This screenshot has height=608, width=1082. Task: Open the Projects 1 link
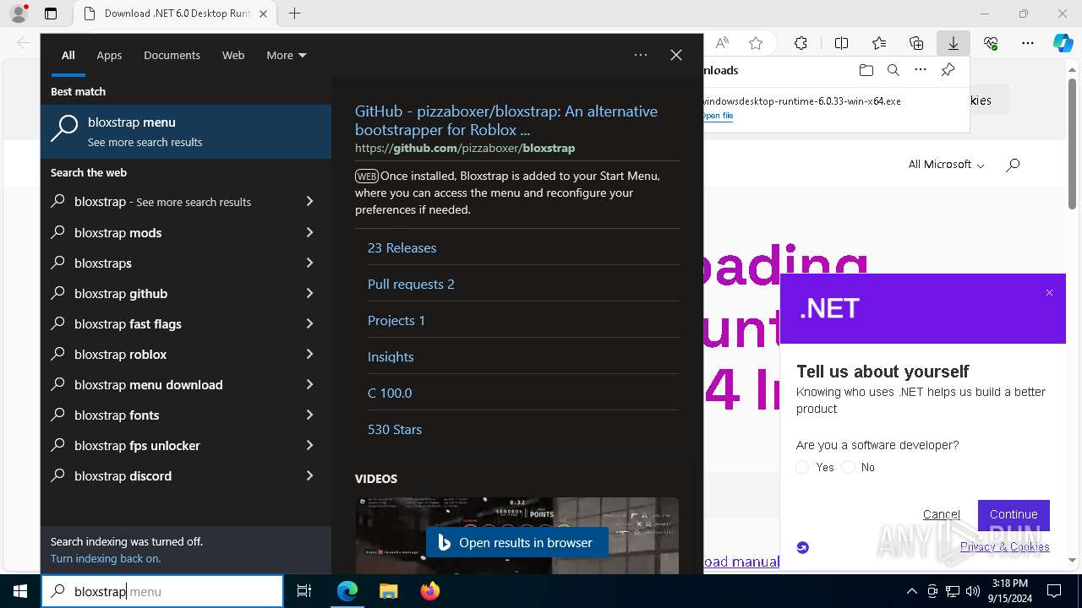(x=396, y=320)
